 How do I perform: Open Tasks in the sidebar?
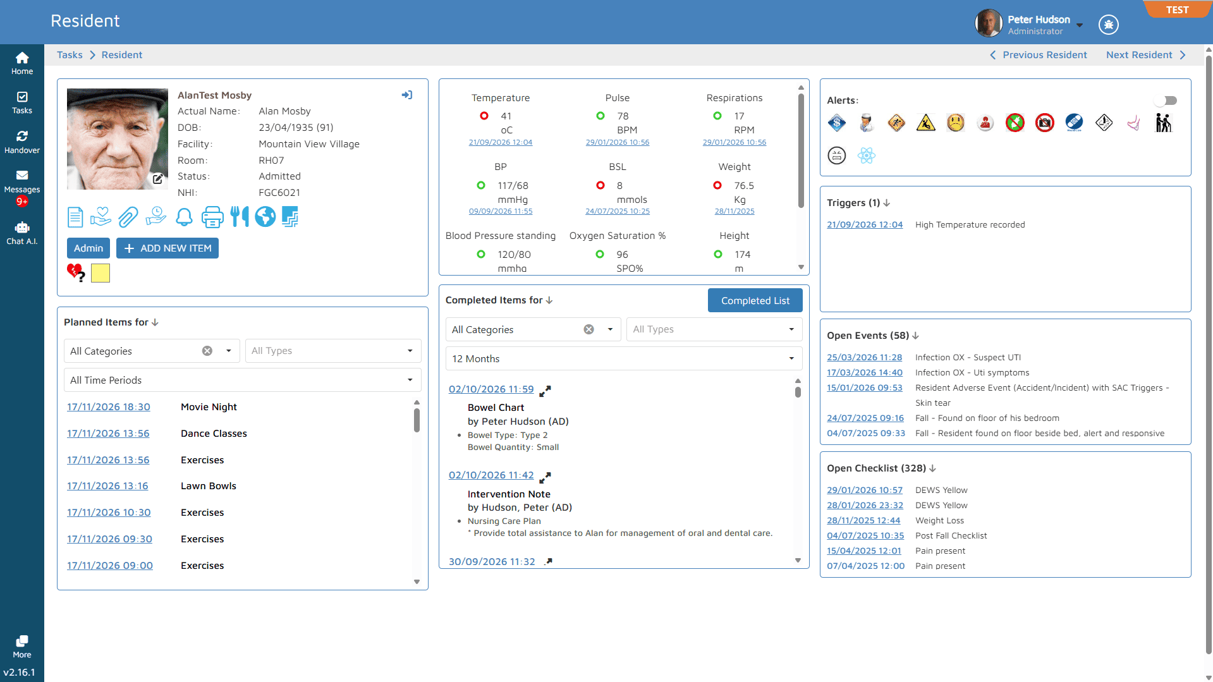click(x=22, y=102)
